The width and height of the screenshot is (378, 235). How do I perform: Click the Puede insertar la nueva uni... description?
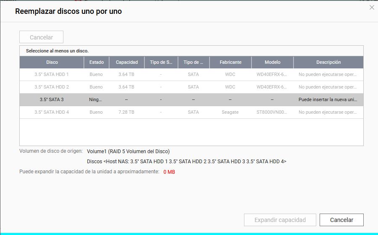(328, 100)
